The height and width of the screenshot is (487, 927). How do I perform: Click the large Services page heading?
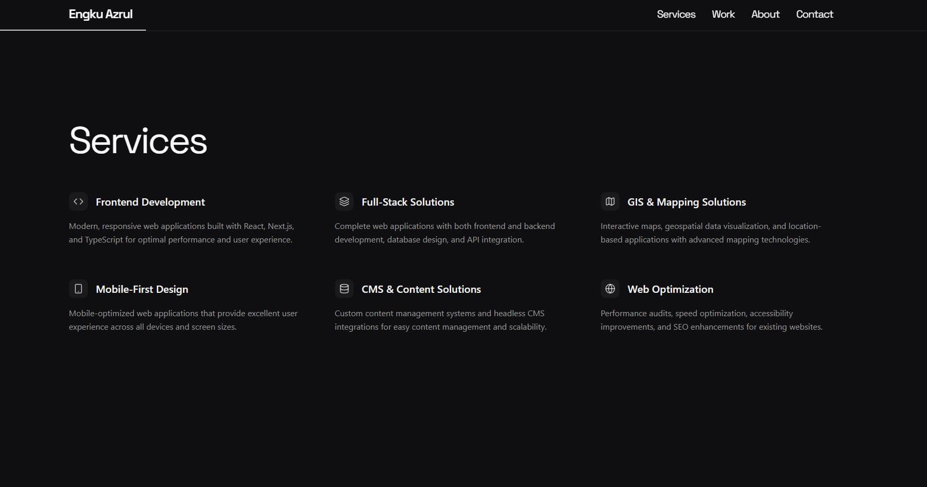[x=138, y=141]
